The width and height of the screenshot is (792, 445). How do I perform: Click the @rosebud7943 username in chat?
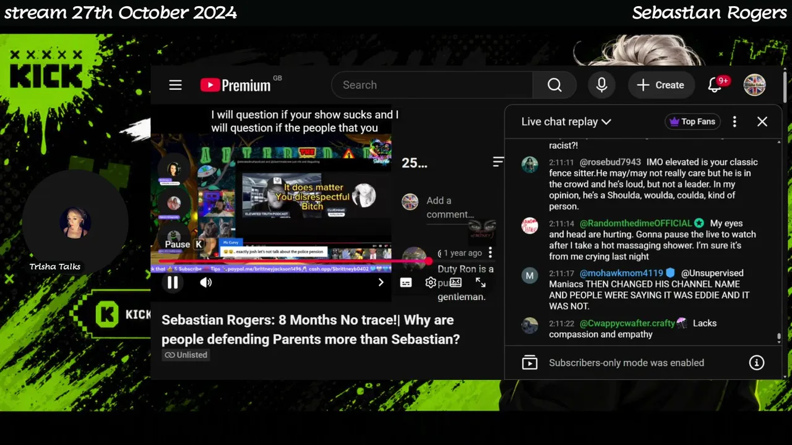[x=610, y=162]
